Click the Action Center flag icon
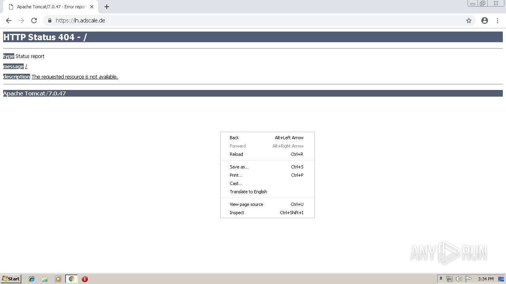506x284 pixels. click(x=468, y=279)
